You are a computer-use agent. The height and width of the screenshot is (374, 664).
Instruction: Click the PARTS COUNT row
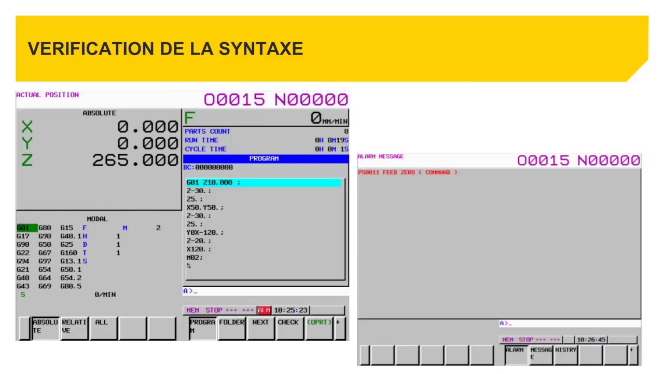pos(266,132)
